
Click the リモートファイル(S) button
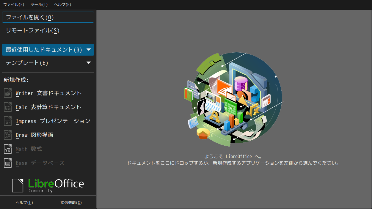click(x=48, y=30)
